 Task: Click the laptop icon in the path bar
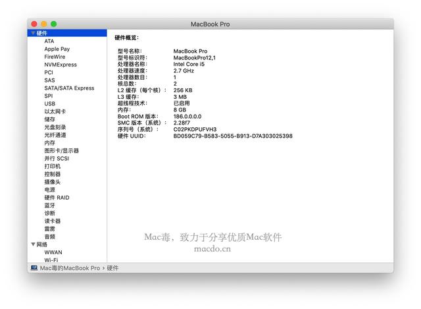34,268
